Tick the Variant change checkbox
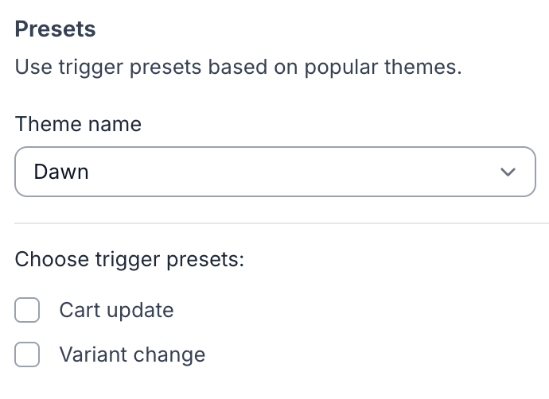The image size is (549, 399). point(27,354)
